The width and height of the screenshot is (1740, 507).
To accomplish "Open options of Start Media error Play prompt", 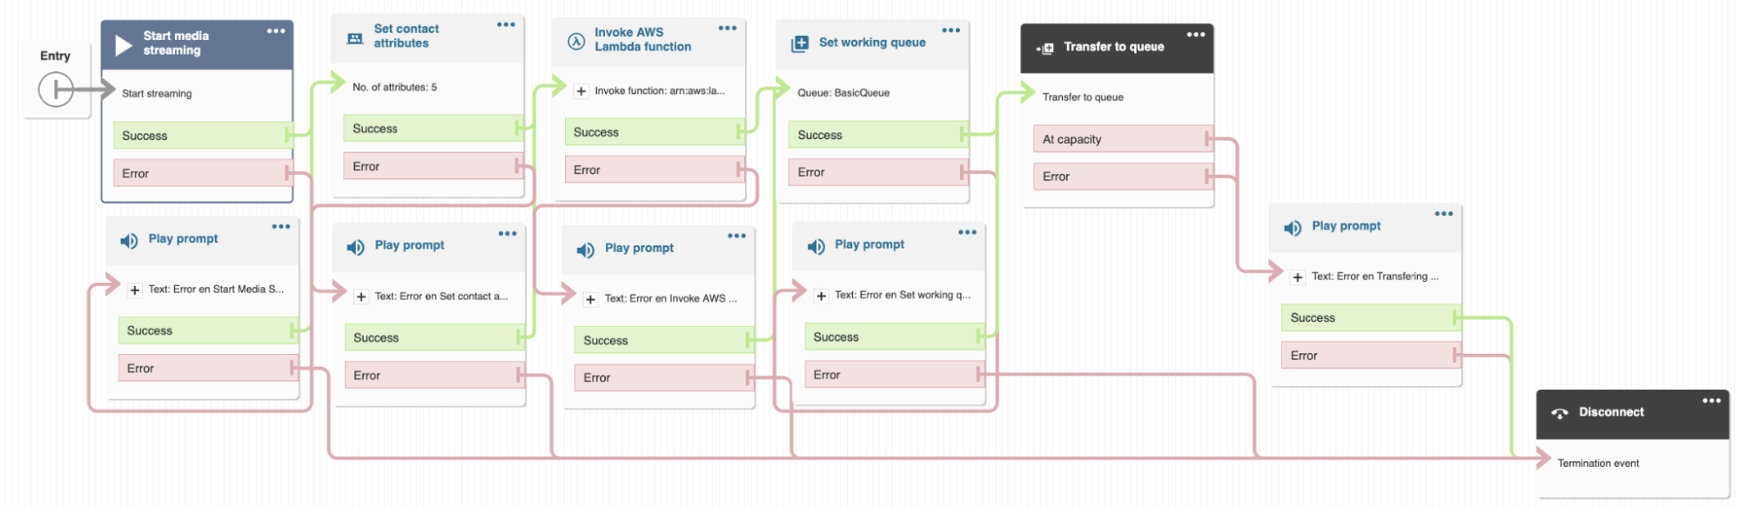I will point(281,227).
